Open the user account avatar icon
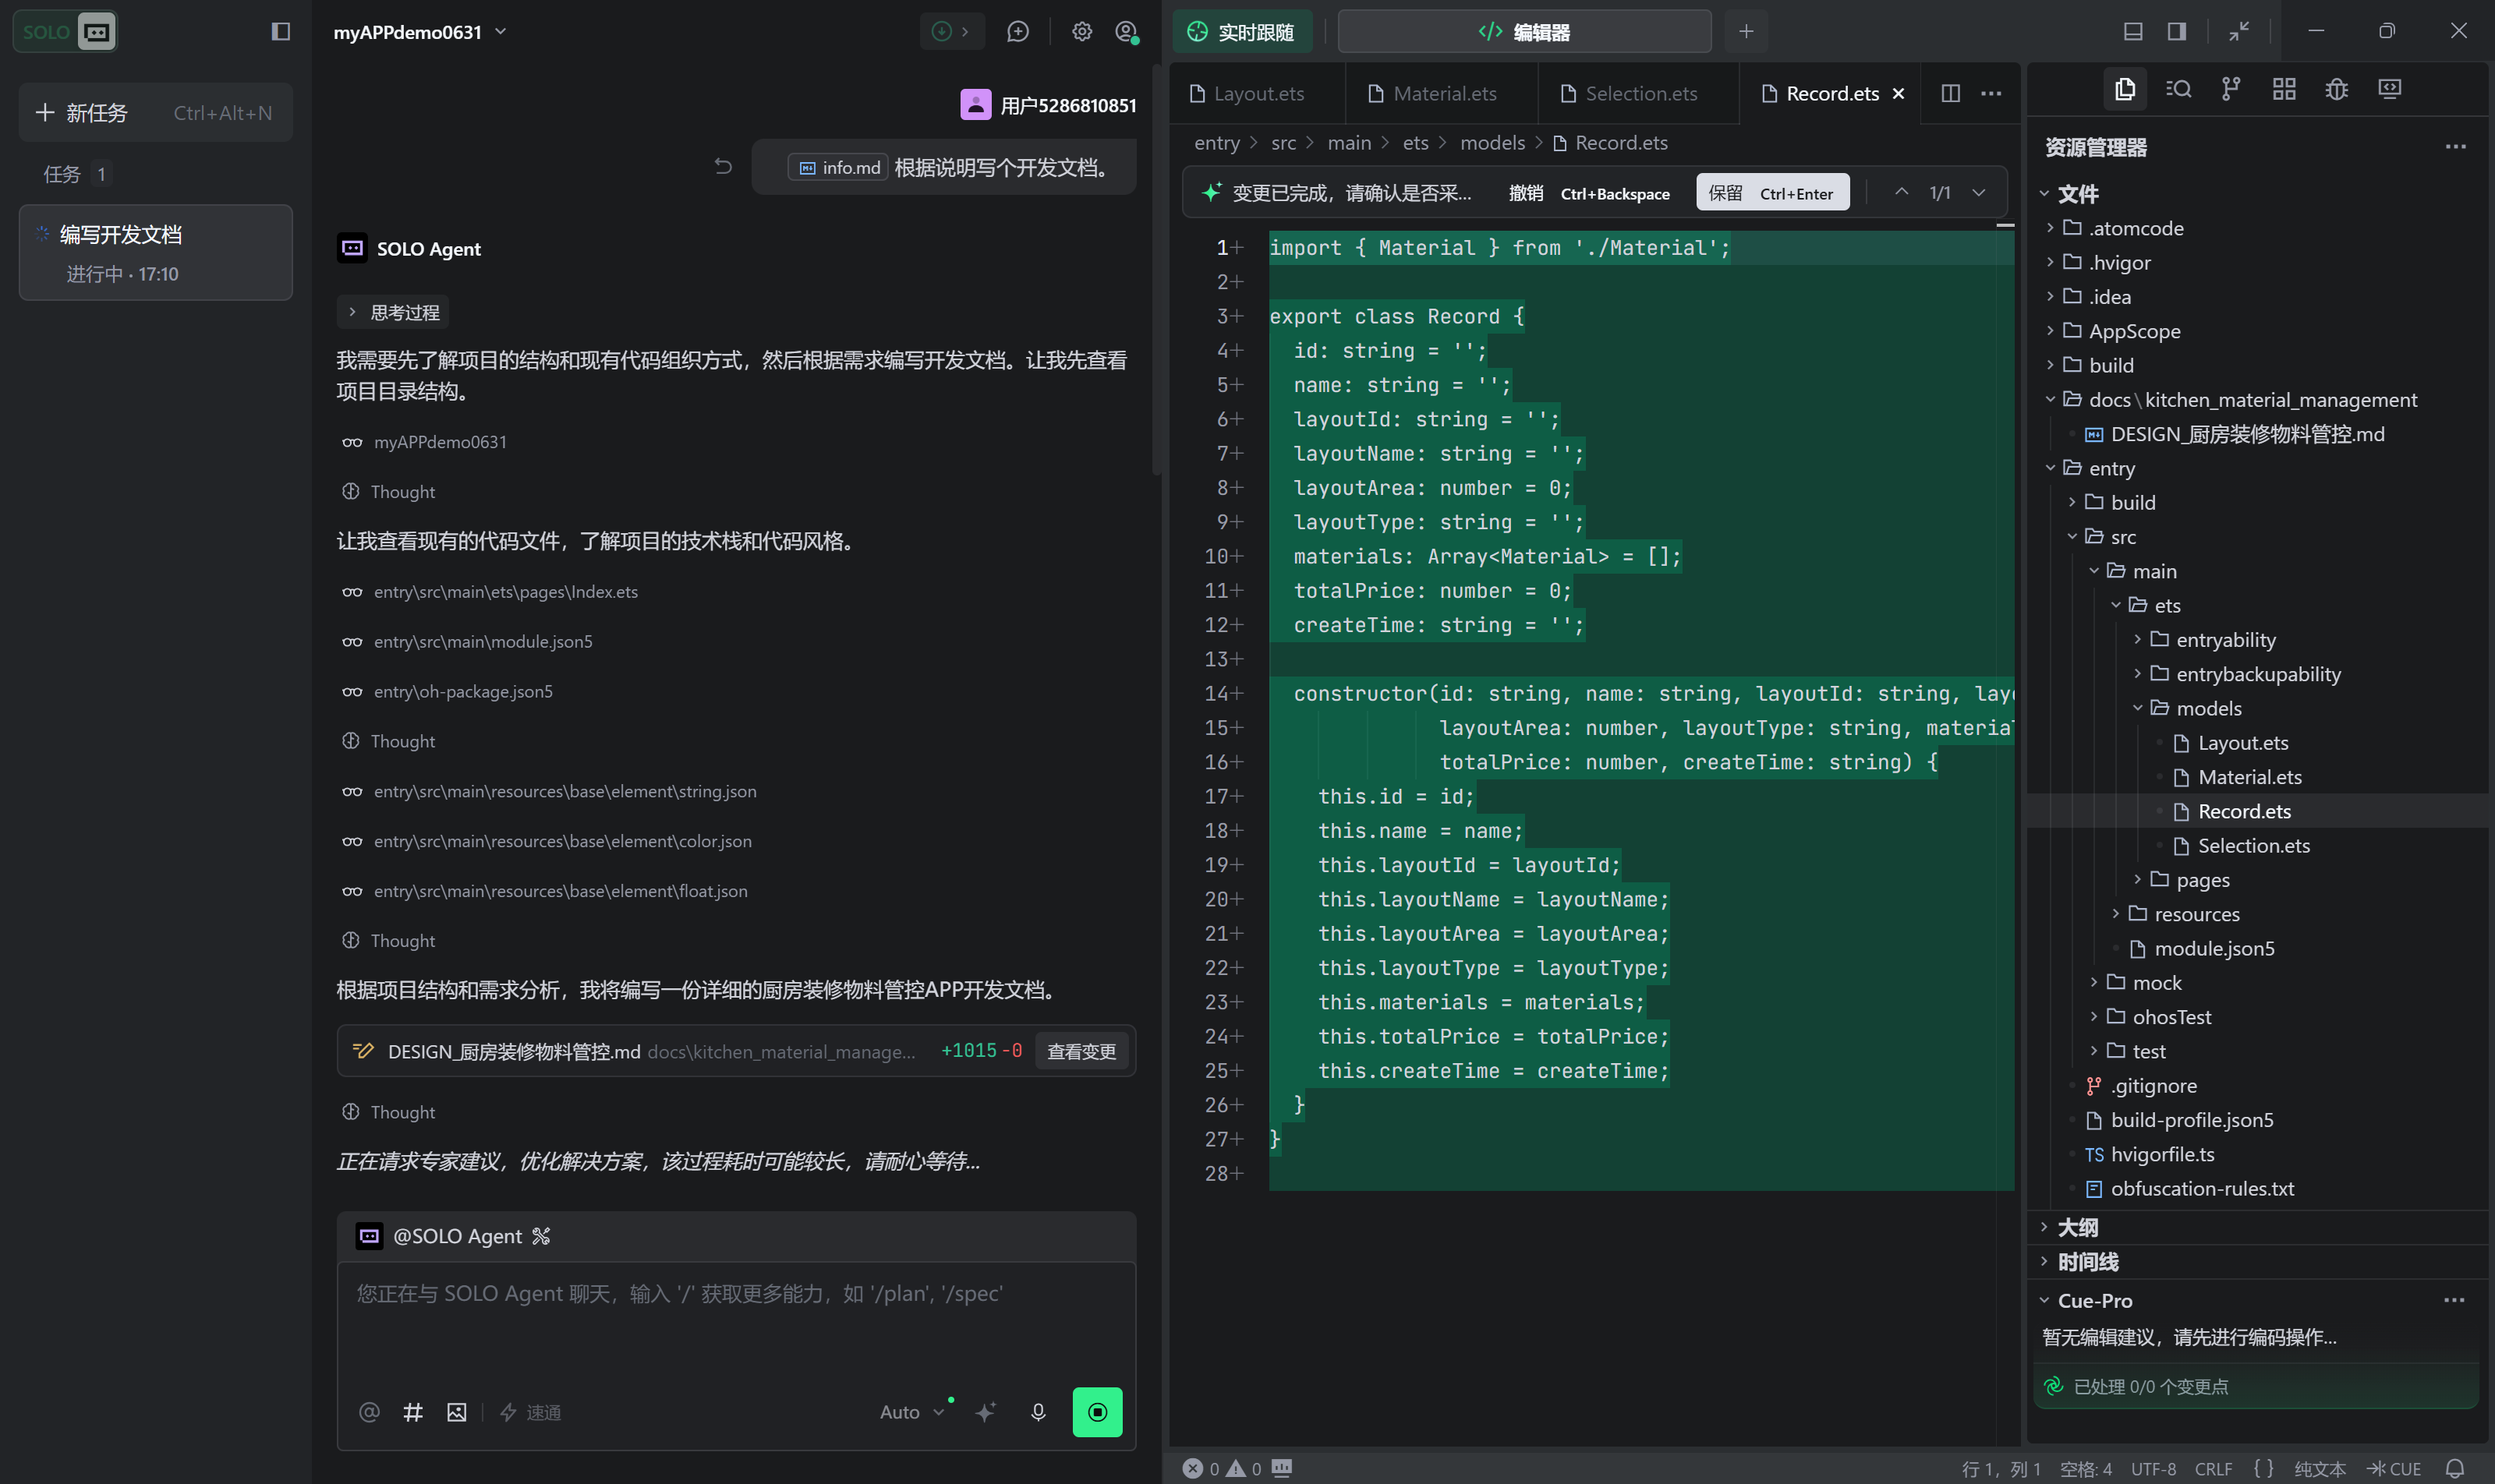Screen dimensions: 2495x1484 click(x=1127, y=32)
